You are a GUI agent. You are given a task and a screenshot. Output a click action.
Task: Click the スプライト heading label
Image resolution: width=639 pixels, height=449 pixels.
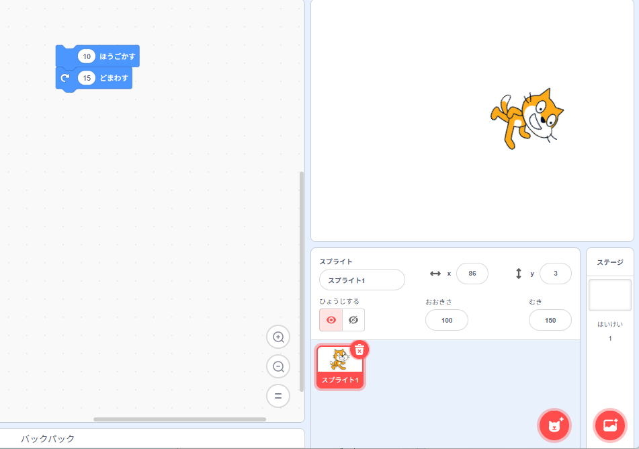(x=336, y=261)
